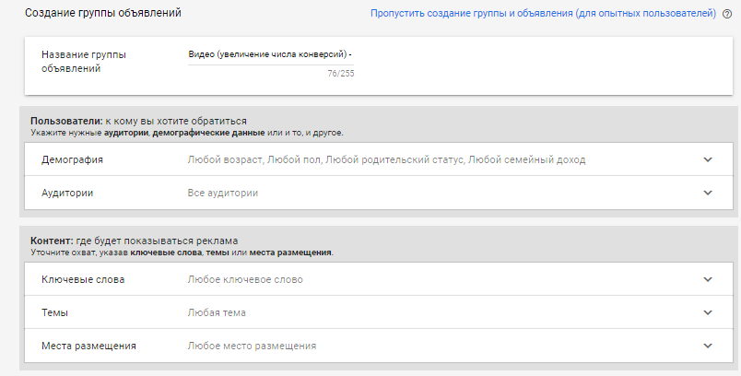
Task: Click the 'Любое место размещения' value
Action: pyautogui.click(x=252, y=346)
